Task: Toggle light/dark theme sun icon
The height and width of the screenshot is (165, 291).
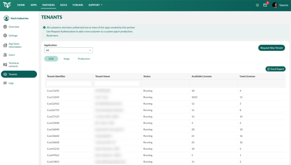Action: coord(257,5)
